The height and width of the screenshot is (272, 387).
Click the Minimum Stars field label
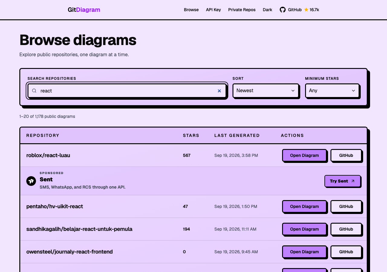pyautogui.click(x=322, y=79)
